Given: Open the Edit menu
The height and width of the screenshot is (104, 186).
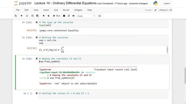Looking at the screenshot, I should (x=26, y=10).
